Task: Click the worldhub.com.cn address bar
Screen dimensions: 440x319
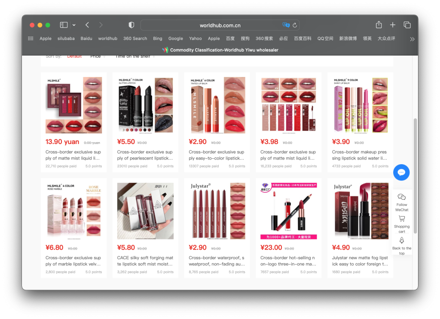Action: [x=220, y=25]
